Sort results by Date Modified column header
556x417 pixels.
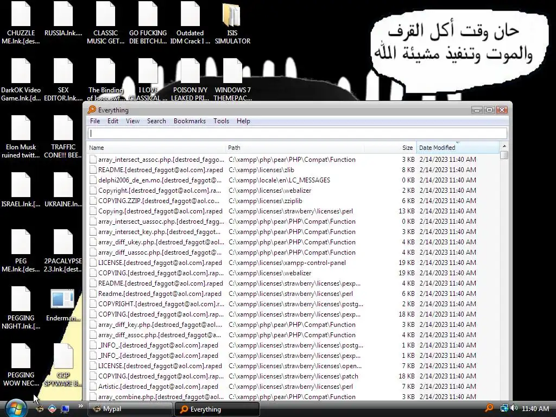458,148
